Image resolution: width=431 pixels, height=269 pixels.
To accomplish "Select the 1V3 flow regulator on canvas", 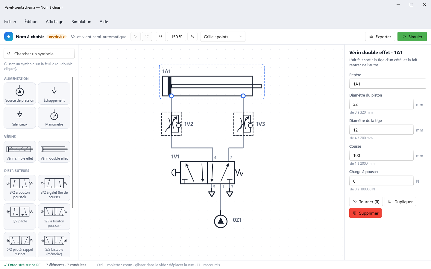I will 243,124.
